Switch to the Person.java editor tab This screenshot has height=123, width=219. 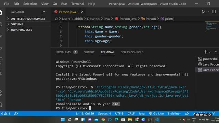point(67,12)
